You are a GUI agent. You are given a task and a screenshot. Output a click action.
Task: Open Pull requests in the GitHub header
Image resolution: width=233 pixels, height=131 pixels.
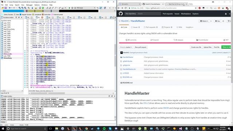(x=167, y=14)
